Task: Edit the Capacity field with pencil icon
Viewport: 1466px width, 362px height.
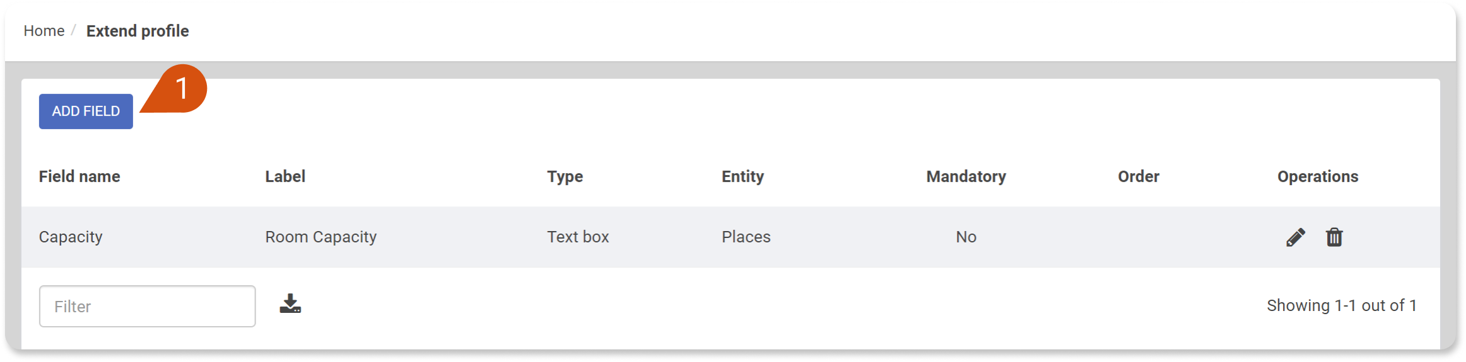Action: tap(1296, 237)
